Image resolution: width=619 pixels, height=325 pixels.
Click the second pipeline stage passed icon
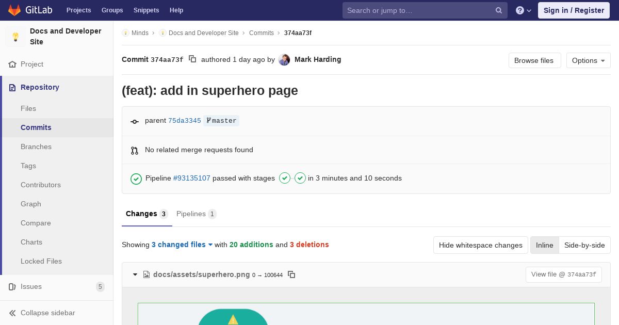[300, 178]
